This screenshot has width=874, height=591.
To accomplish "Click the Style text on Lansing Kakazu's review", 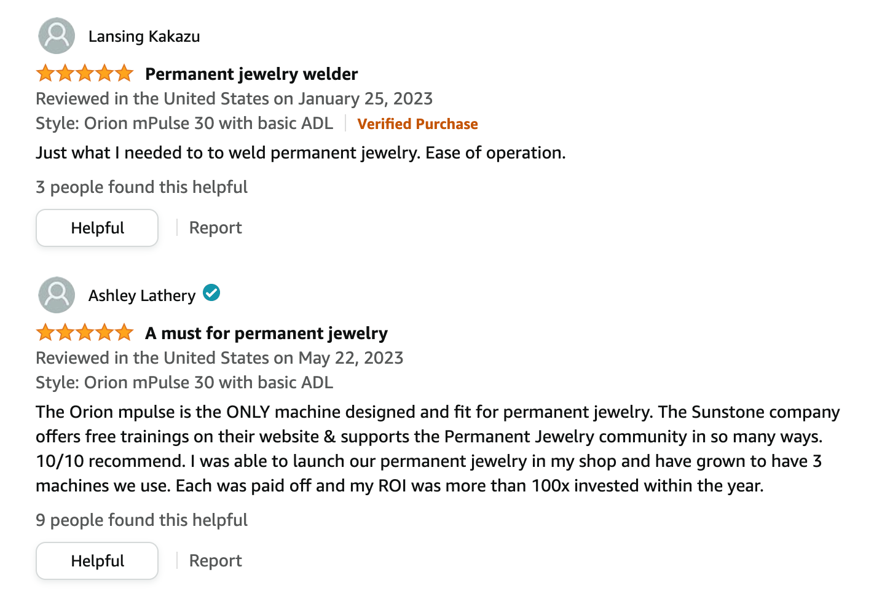I will (x=184, y=123).
